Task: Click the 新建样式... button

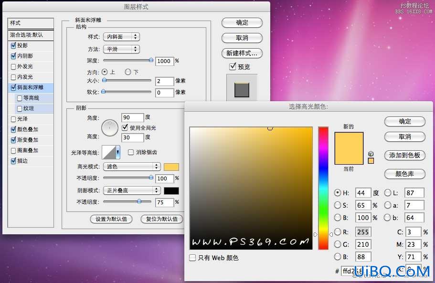Action: click(242, 53)
